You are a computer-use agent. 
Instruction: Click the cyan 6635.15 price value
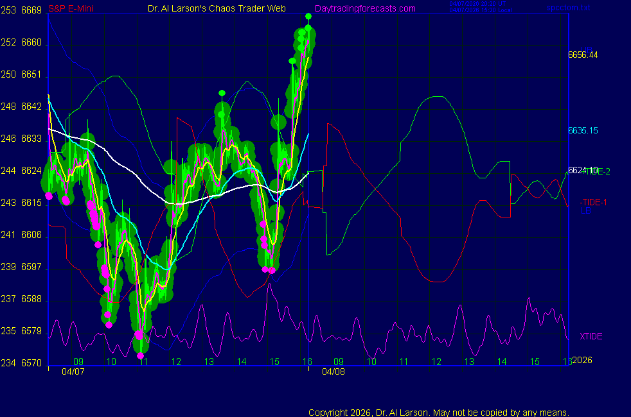(583, 130)
